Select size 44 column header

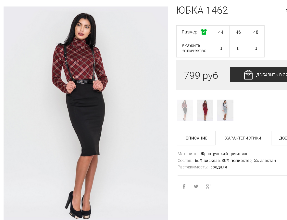click(220, 32)
